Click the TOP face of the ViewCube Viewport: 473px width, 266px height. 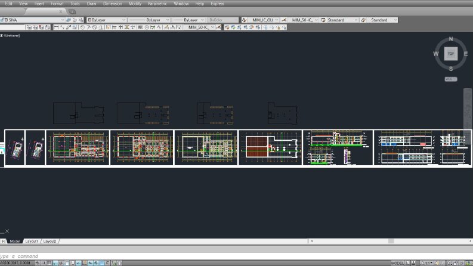(451, 54)
